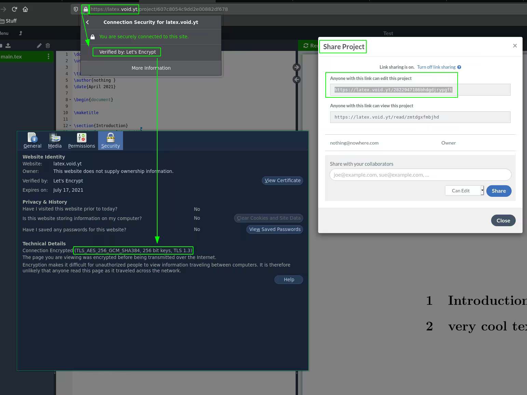Open the Menu button in editor toolbar

4,33
